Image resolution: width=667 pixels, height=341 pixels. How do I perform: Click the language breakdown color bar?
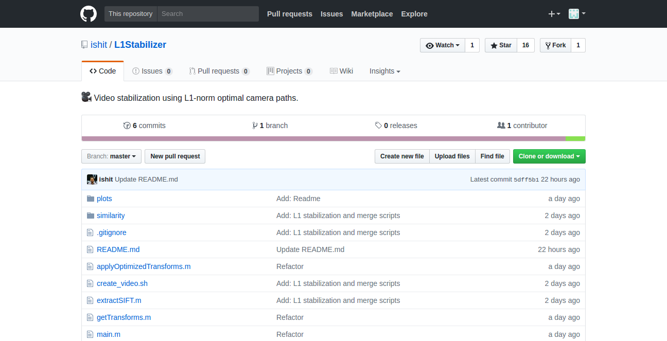point(323,138)
